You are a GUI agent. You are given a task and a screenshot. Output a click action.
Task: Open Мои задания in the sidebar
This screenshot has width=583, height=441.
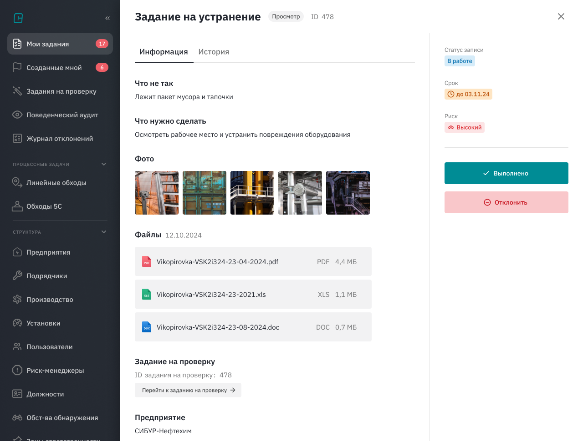click(x=60, y=44)
